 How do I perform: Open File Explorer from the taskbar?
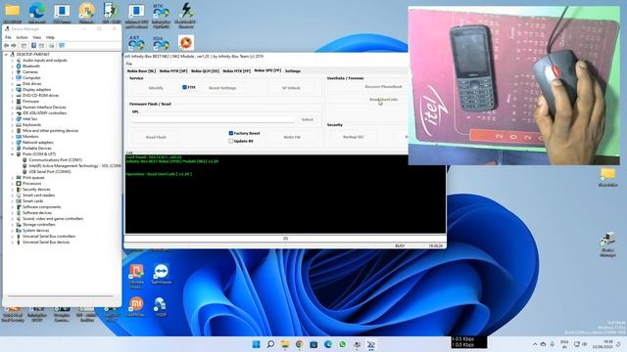point(285,344)
